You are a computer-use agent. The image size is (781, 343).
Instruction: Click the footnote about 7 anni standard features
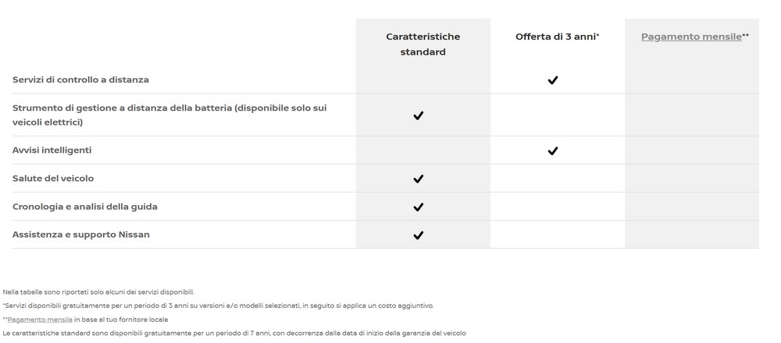(234, 333)
